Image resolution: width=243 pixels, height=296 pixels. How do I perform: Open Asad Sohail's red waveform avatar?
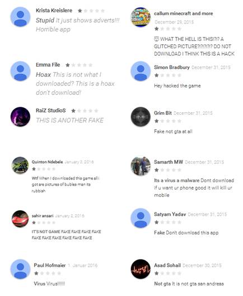click(141, 269)
